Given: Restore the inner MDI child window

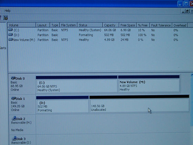Looking at the screenshot, I should click(x=187, y=11).
